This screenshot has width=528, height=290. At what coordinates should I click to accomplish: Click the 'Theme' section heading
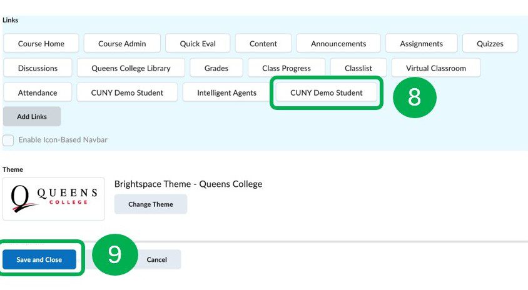click(x=13, y=169)
